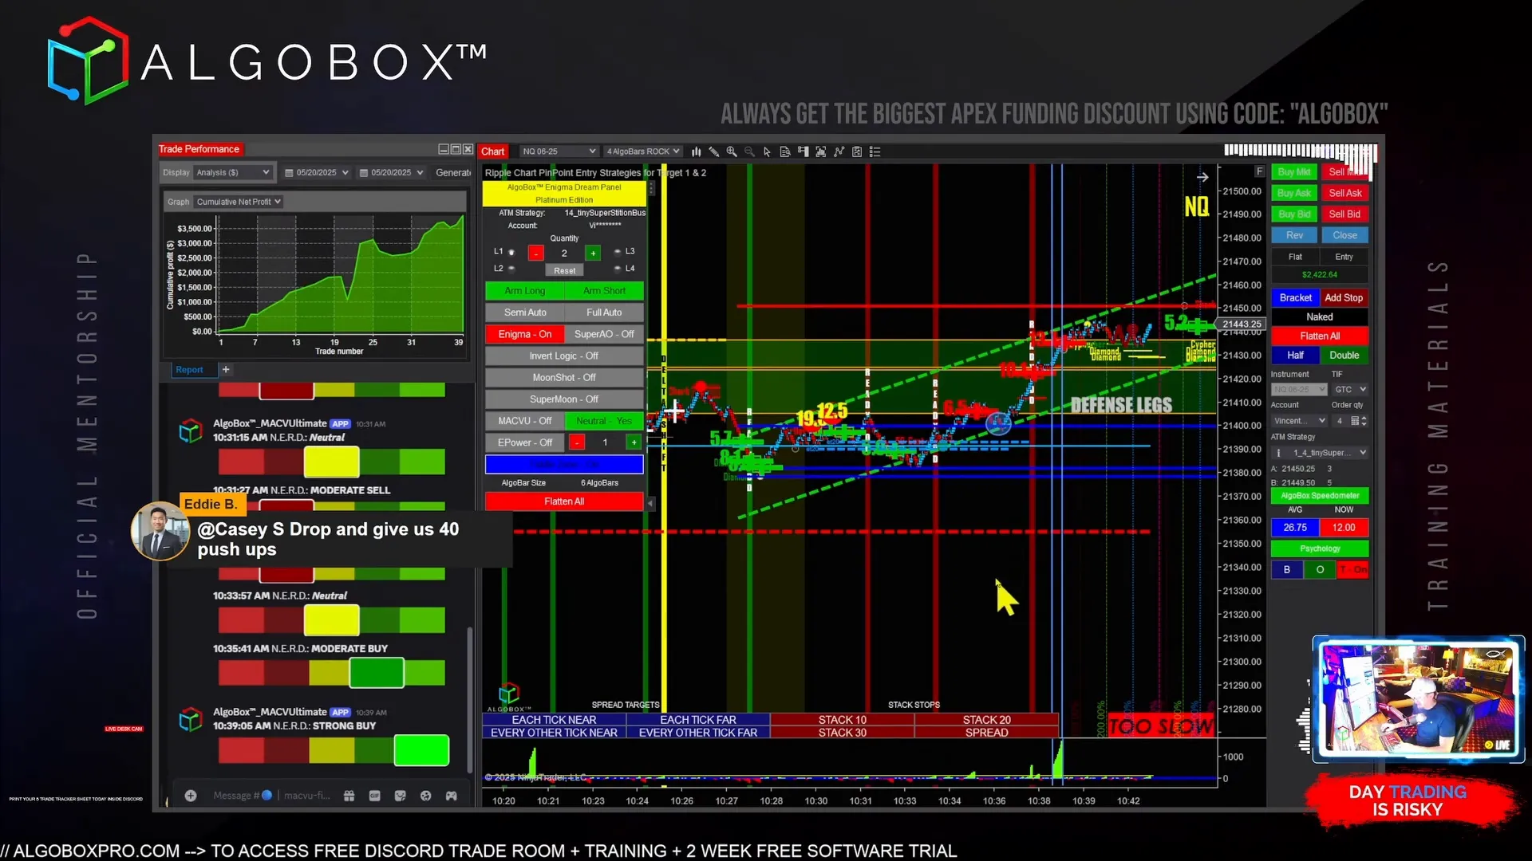Open the first 05/20/2025 start date picker
Screen dimensions: 1532x861
[x=318, y=172]
